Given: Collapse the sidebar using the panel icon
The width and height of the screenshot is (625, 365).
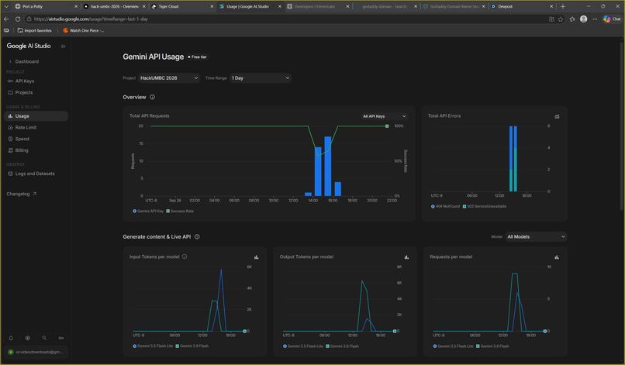Looking at the screenshot, I should [x=63, y=46].
